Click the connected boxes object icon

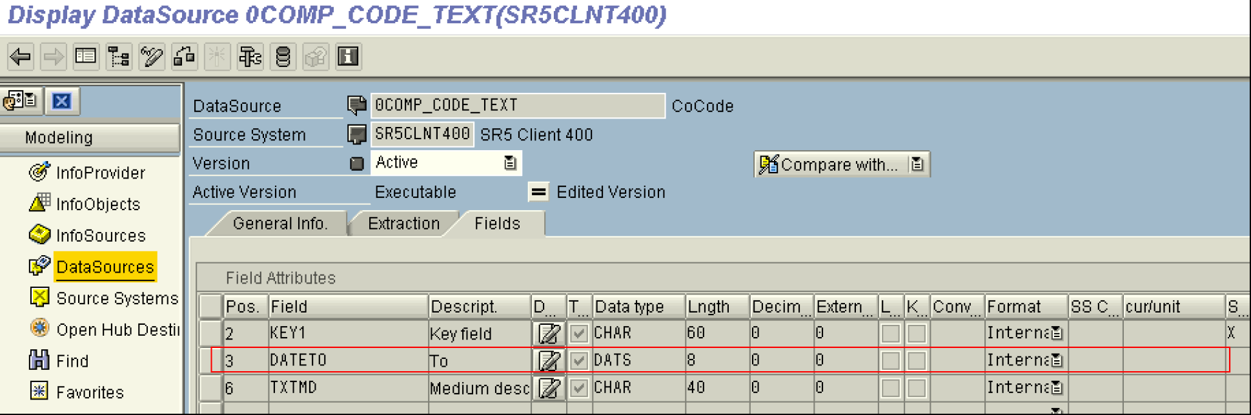[x=185, y=57]
